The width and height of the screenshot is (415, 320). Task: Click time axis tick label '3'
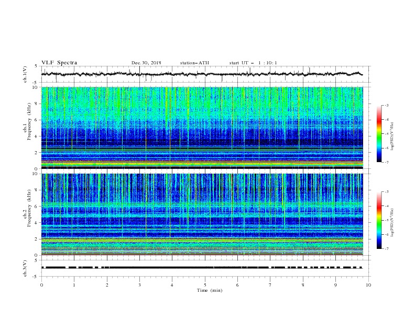[139, 285]
